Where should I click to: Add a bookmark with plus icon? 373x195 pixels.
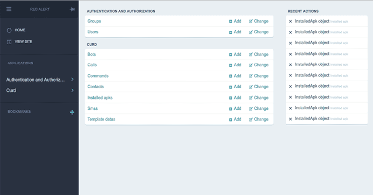pyautogui.click(x=72, y=112)
